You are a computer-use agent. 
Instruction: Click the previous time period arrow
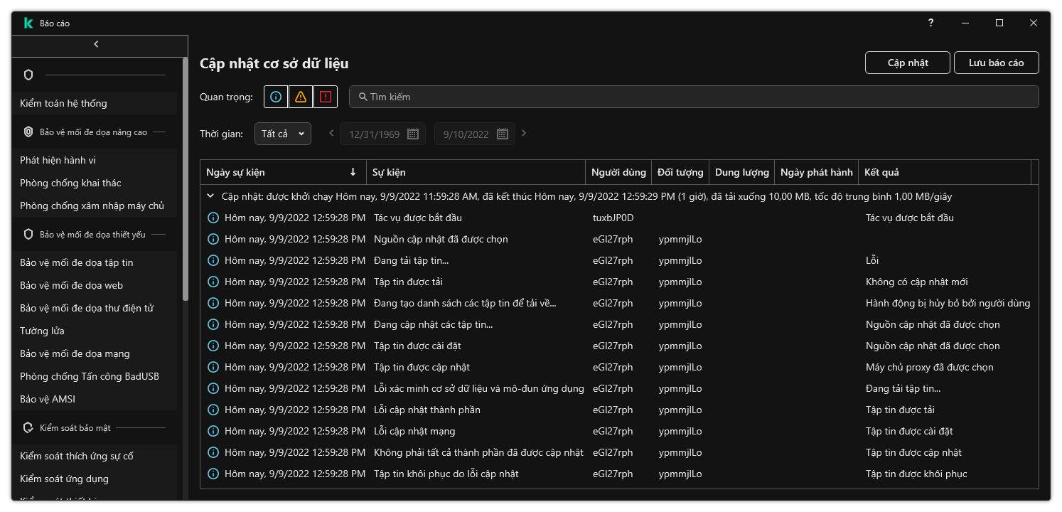331,133
